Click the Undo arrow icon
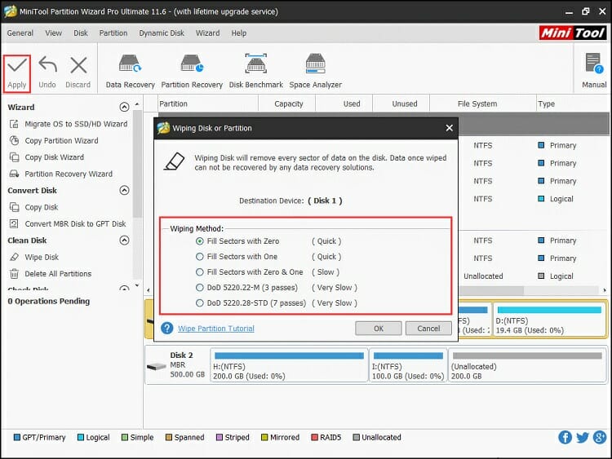612x459 pixels. pyautogui.click(x=47, y=66)
